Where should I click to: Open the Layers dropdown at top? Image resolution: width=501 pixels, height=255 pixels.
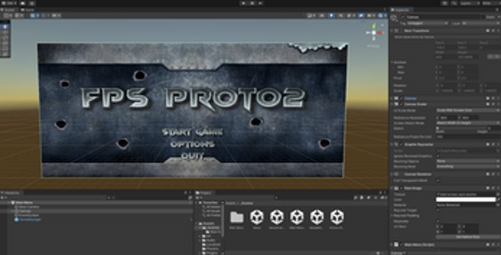click(x=469, y=3)
